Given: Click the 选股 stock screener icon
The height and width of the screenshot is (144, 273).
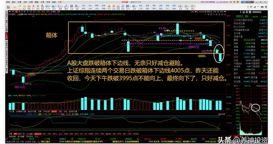Looking at the screenshot, I should tap(76, 6).
